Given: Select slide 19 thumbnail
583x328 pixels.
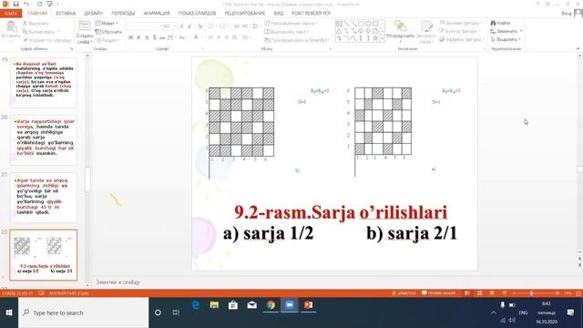Looking at the screenshot, I should tap(44, 83).
